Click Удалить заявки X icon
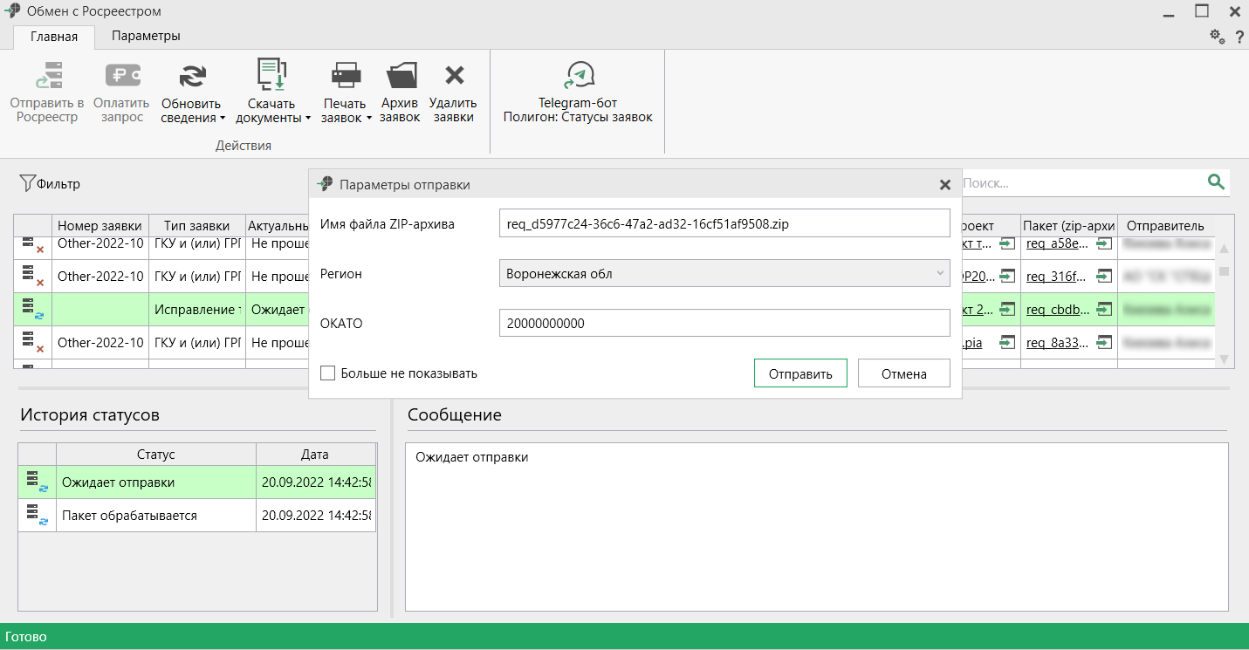Image resolution: width=1249 pixels, height=650 pixels. 454,76
